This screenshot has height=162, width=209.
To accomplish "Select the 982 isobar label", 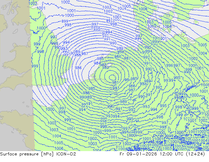I will click(105, 67).
